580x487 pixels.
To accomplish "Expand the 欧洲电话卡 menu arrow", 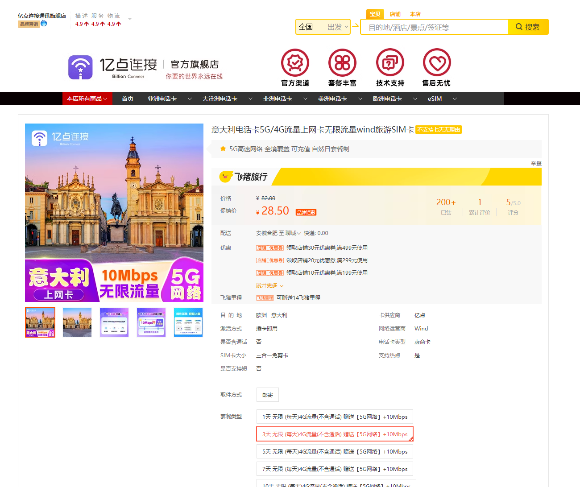I will tap(415, 99).
